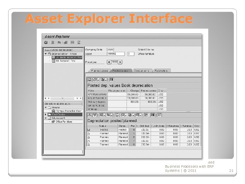The width and height of the screenshot is (245, 184).
Task: Click into the Asset number field
Action: (x=116, y=54)
